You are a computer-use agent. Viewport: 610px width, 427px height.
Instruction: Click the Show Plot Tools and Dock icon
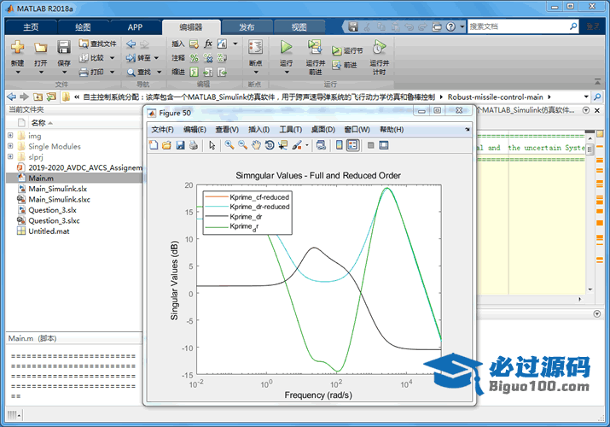tap(384, 145)
